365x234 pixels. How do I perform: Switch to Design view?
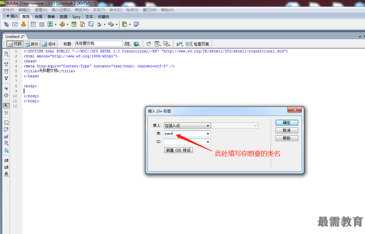49,44
